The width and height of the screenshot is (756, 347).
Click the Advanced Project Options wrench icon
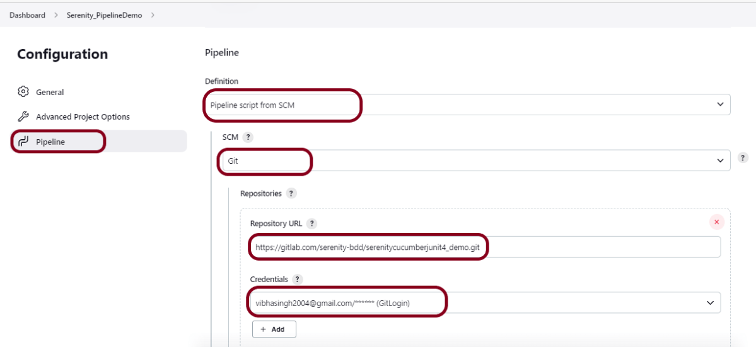(x=23, y=117)
